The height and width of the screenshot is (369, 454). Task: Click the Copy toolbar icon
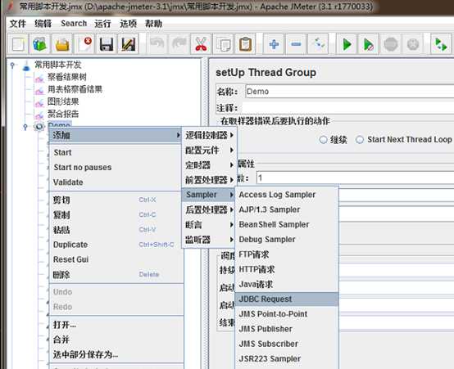[x=223, y=44]
